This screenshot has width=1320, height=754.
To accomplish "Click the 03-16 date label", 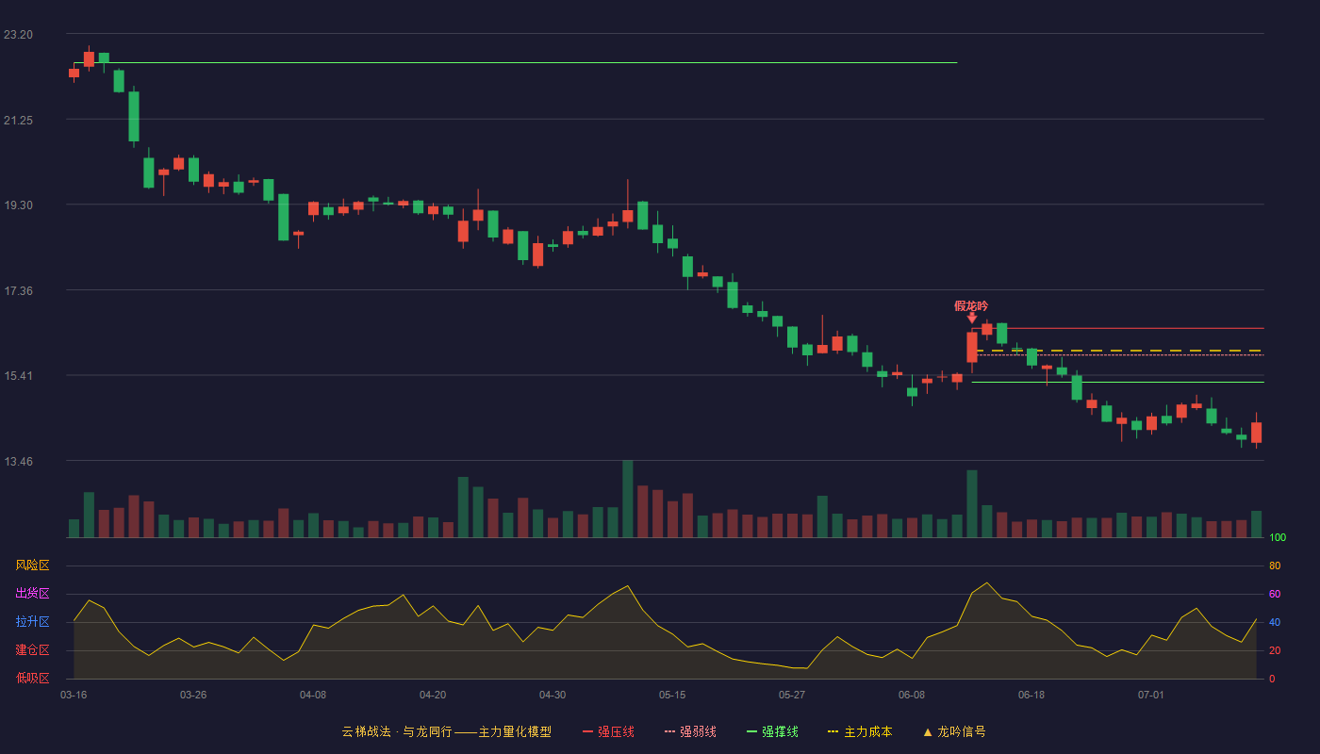I will pyautogui.click(x=74, y=695).
